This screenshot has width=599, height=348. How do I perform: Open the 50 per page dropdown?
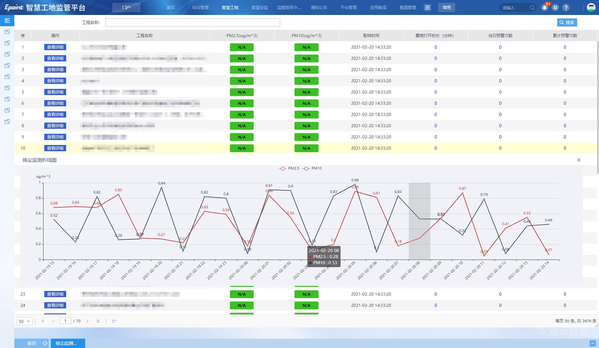pyautogui.click(x=24, y=321)
